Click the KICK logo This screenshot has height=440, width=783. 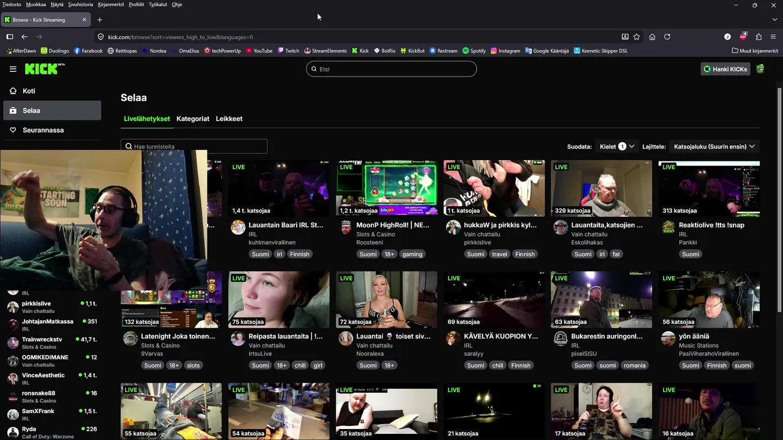[45, 69]
